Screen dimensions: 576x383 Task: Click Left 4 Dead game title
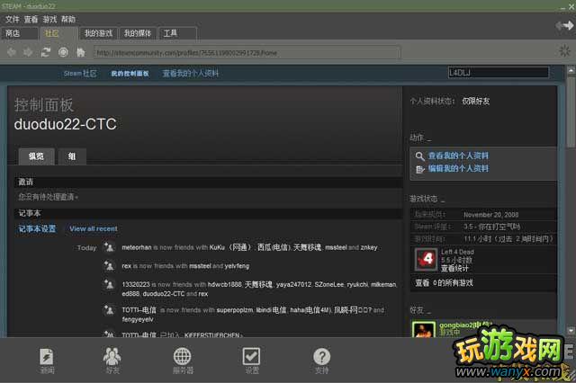457,252
